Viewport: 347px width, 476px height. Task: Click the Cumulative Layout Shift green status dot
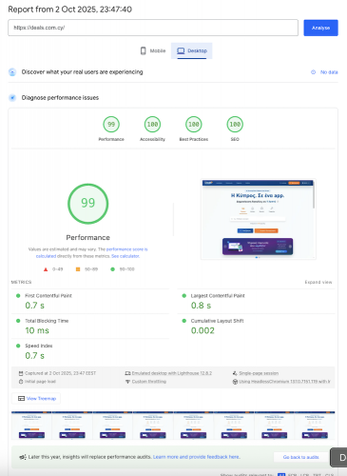183,321
